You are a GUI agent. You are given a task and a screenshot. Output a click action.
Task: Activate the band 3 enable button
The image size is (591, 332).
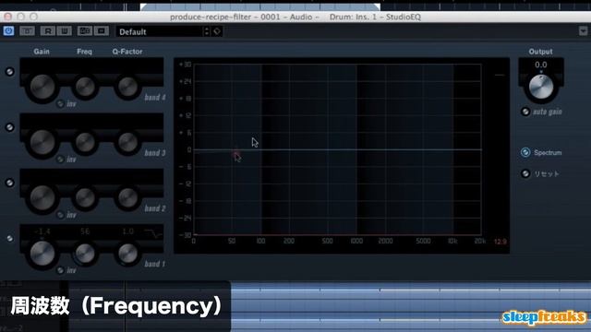(10, 127)
